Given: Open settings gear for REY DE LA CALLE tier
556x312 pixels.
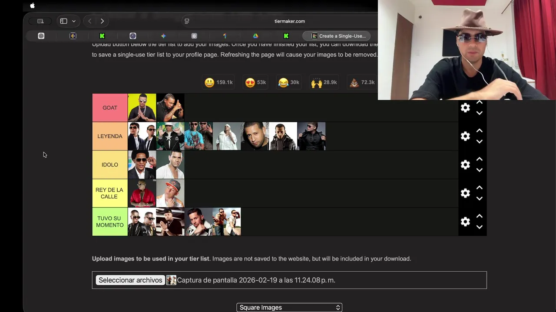Looking at the screenshot, I should coord(465,193).
